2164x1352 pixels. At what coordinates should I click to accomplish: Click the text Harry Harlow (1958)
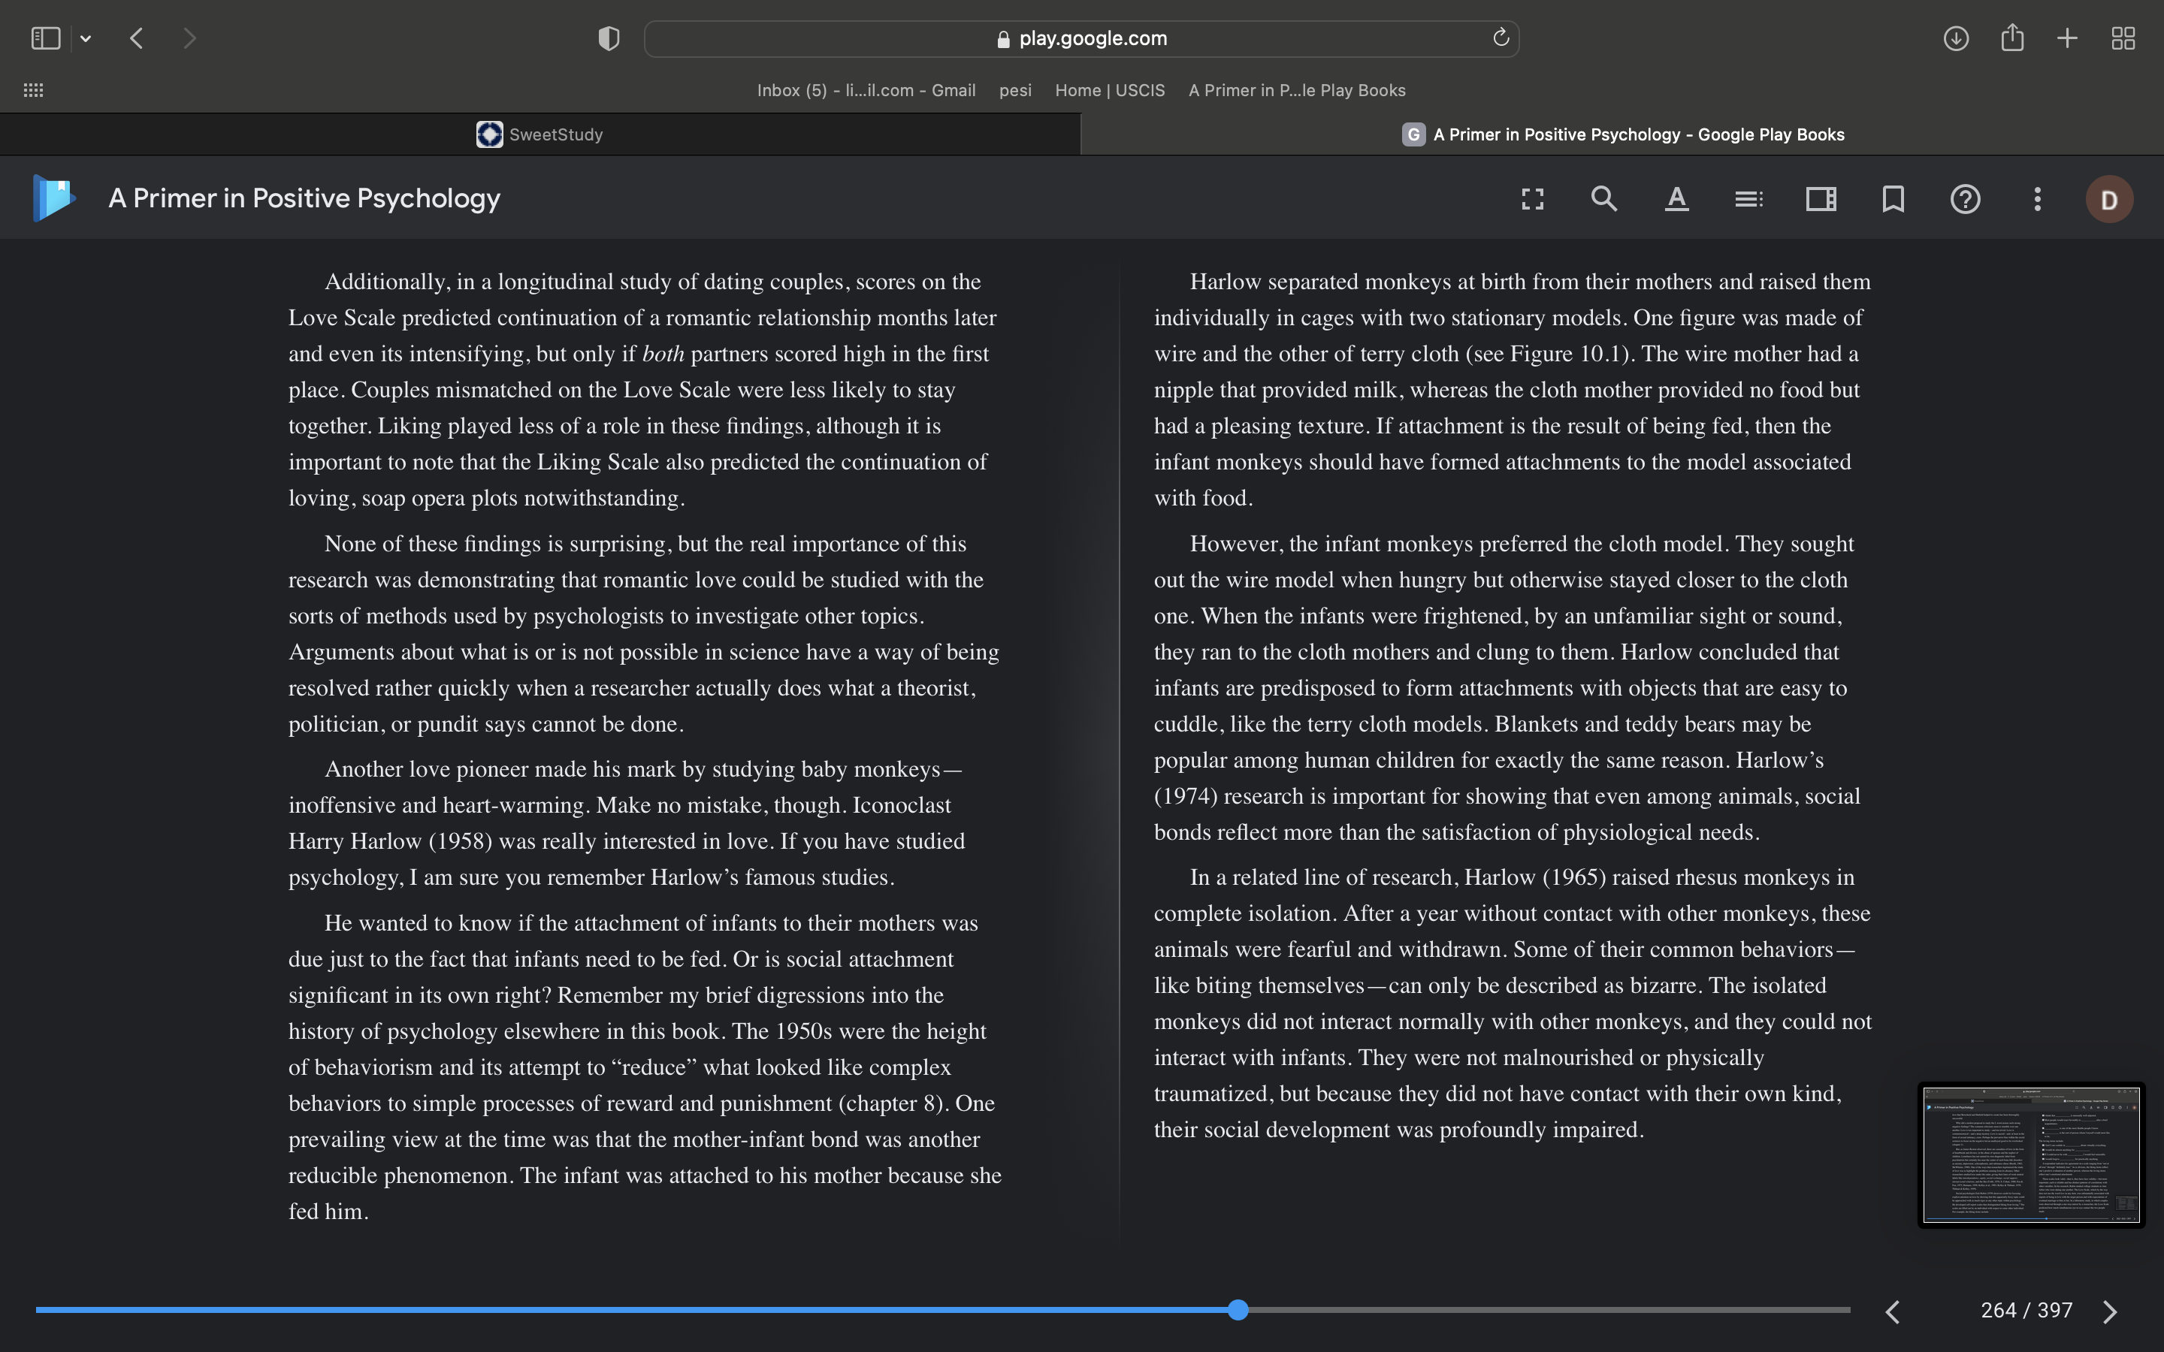pos(390,841)
